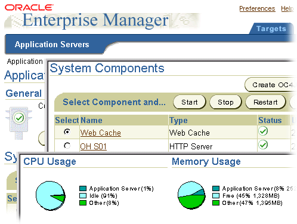Screen dimensions: 297x224
Task: Click the Memory Usage heading
Action: (206, 161)
